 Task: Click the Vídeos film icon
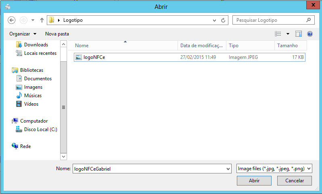point(19,104)
